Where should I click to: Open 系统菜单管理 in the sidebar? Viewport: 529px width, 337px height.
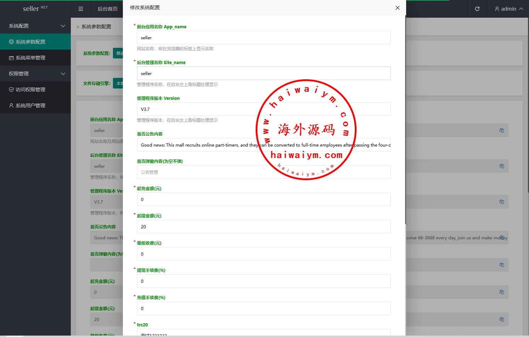[35, 58]
